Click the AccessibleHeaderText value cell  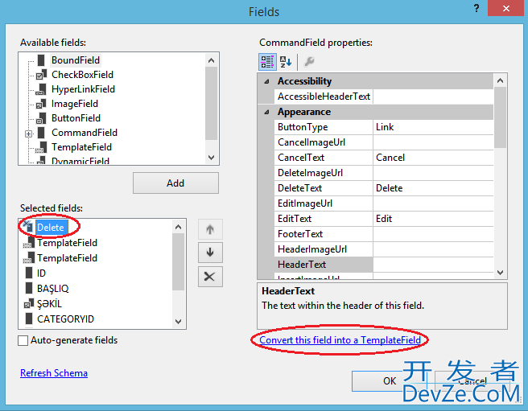[x=433, y=97]
